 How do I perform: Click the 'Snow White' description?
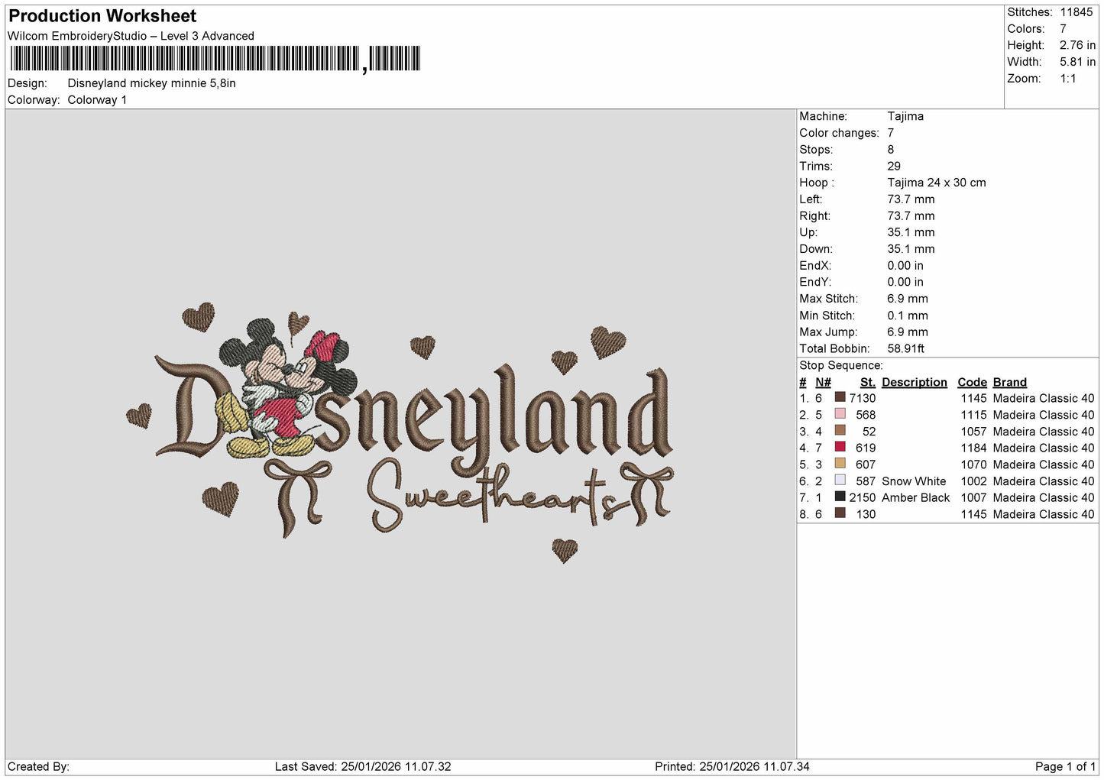[x=914, y=481]
